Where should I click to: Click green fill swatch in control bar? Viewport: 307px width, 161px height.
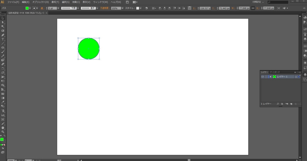pos(27,8)
